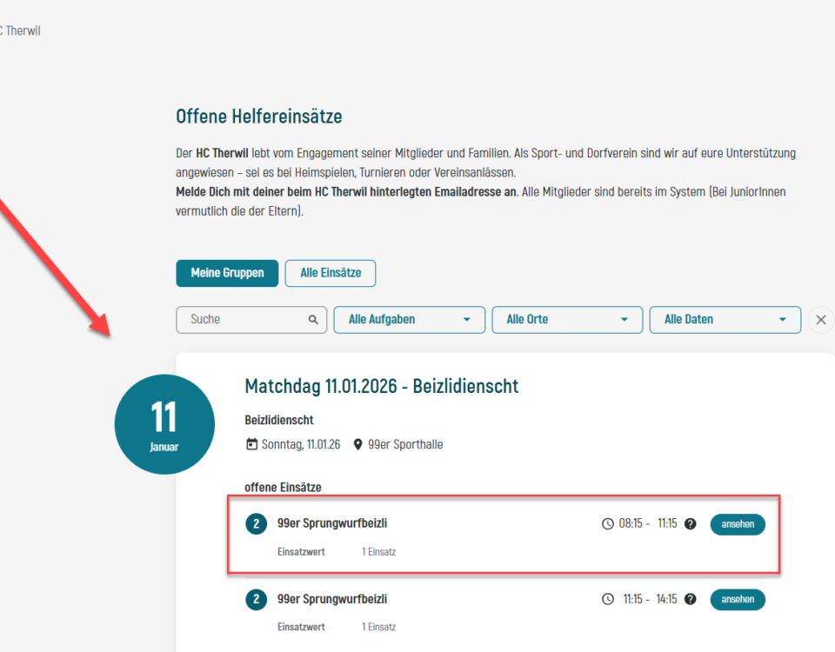Screen dimensions: 835x652
Task: Open the Alle Daten date dropdown
Action: [x=725, y=320]
